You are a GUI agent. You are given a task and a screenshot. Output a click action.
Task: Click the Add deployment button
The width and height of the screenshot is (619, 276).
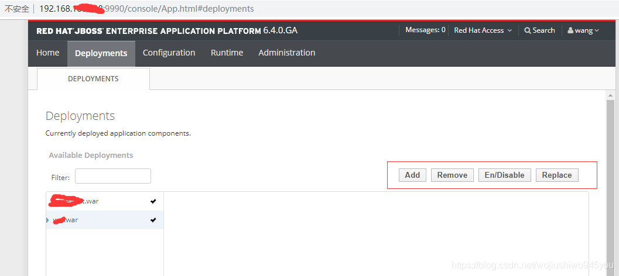point(412,175)
